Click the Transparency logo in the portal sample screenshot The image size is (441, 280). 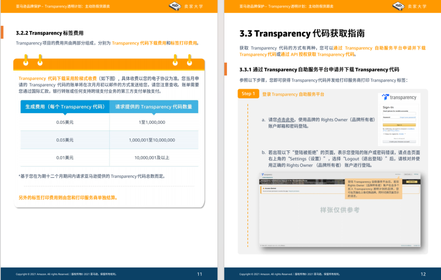[267, 174]
